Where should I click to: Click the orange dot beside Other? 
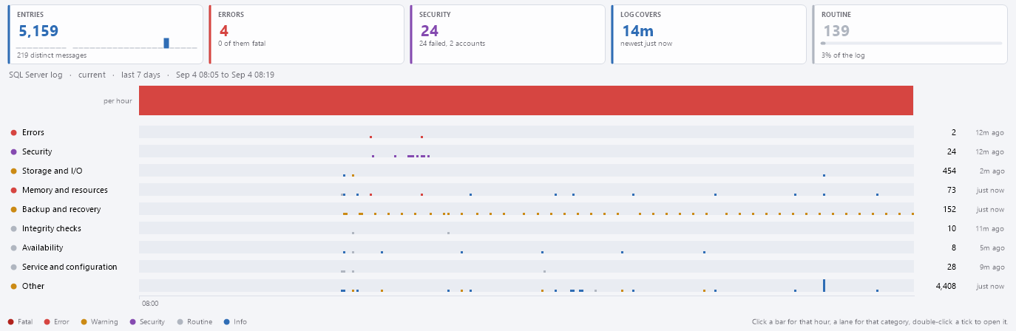click(13, 287)
